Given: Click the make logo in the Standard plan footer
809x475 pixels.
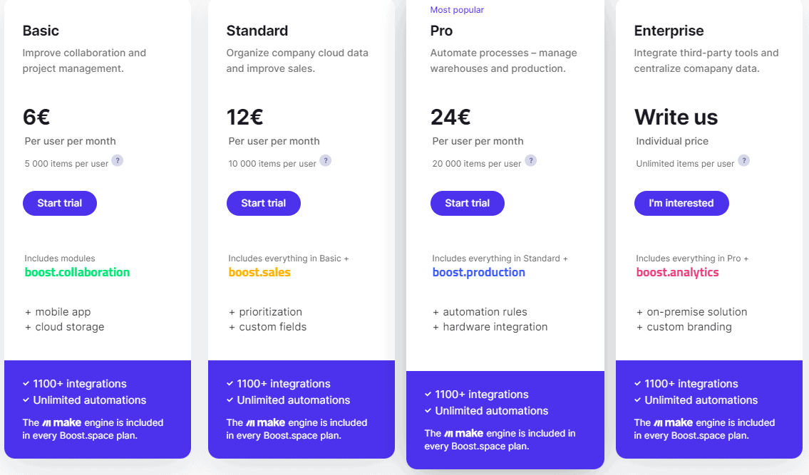Looking at the screenshot, I should click(x=265, y=422).
